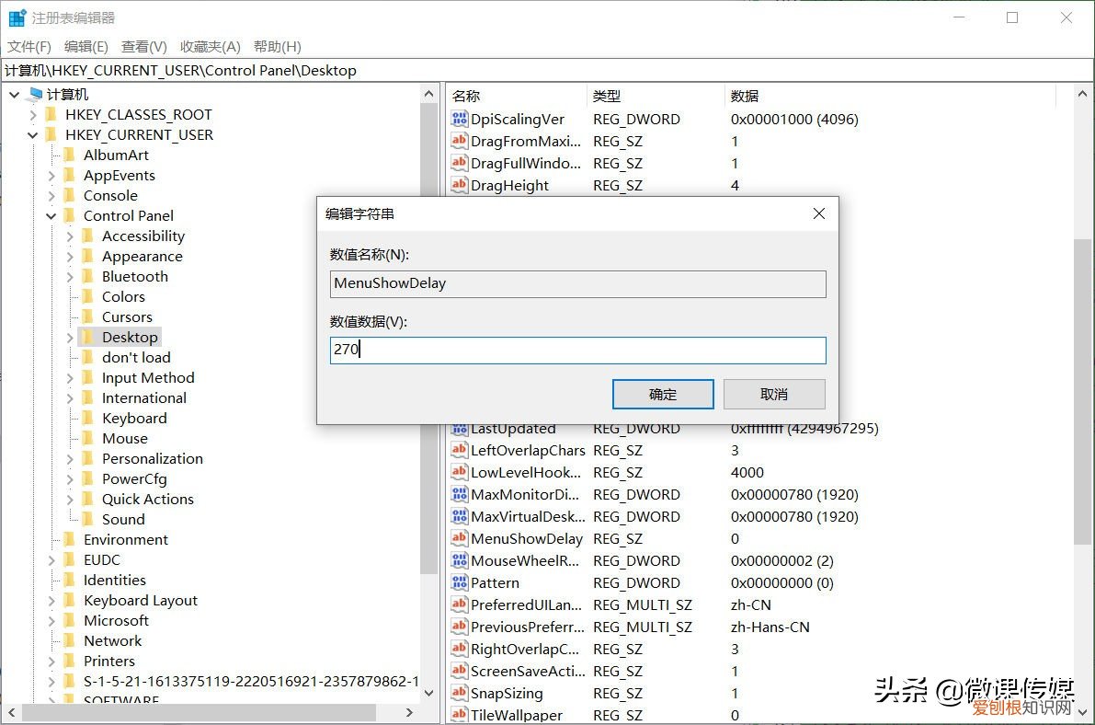
Task: Click the 数值数据 input field
Action: click(577, 350)
